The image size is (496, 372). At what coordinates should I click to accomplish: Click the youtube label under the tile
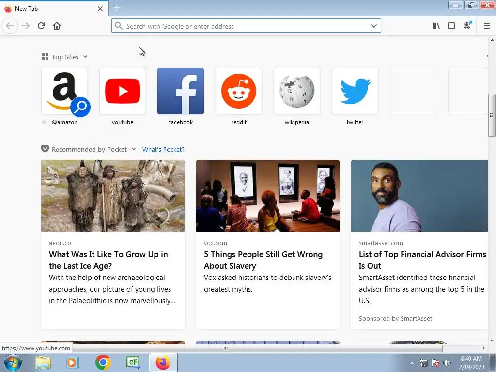point(123,122)
